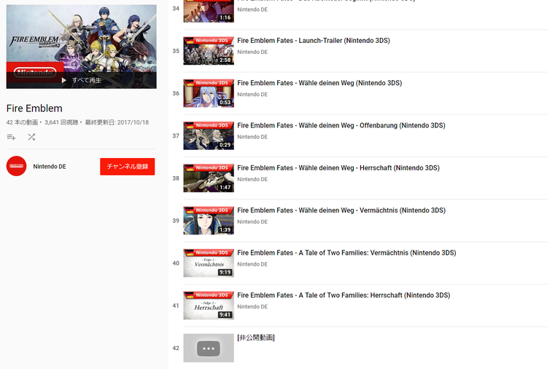Image resolution: width=547 pixels, height=369 pixels.
Task: Open the Fire Emblem playlist title
Action: [x=34, y=108]
